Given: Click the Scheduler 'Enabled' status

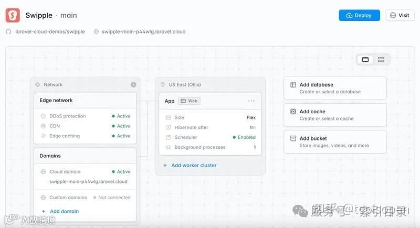Looking at the screenshot, I should click(x=244, y=137).
